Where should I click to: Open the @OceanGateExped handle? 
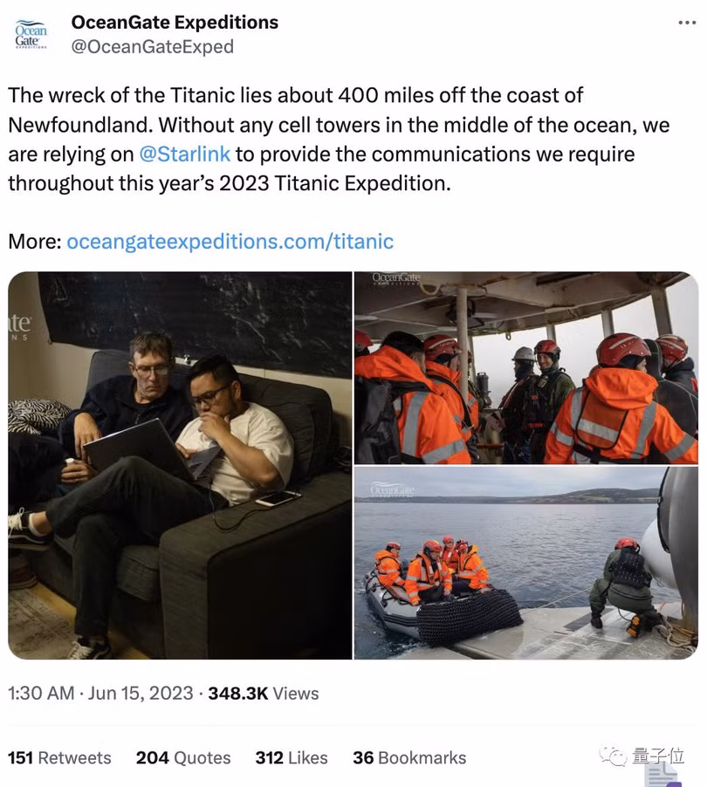pyautogui.click(x=152, y=46)
